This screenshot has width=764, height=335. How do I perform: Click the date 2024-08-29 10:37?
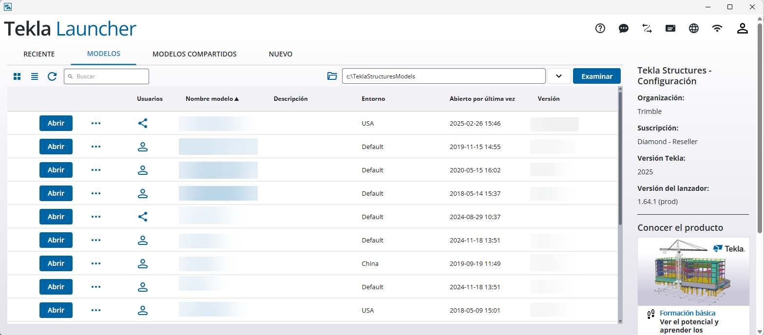tap(475, 217)
